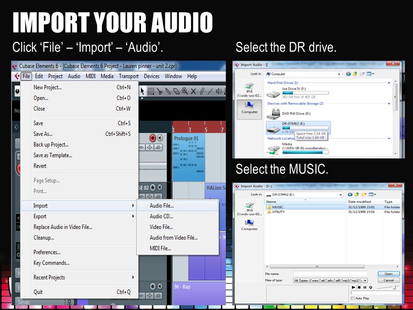Open the view menu in Computer Import Audio dialog
The image size is (413, 310).
370,74
